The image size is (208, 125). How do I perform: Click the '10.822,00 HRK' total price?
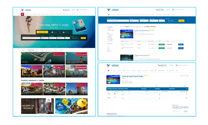[x=180, y=107]
